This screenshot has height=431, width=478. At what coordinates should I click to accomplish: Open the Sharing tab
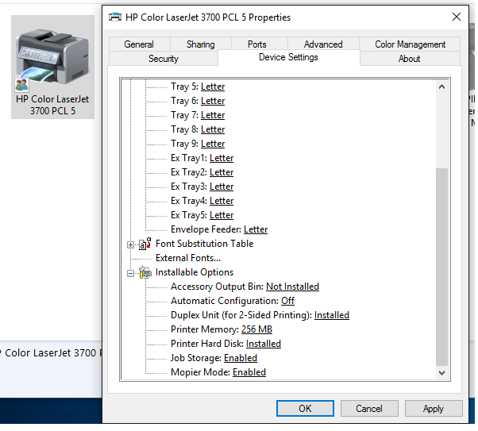pos(201,44)
